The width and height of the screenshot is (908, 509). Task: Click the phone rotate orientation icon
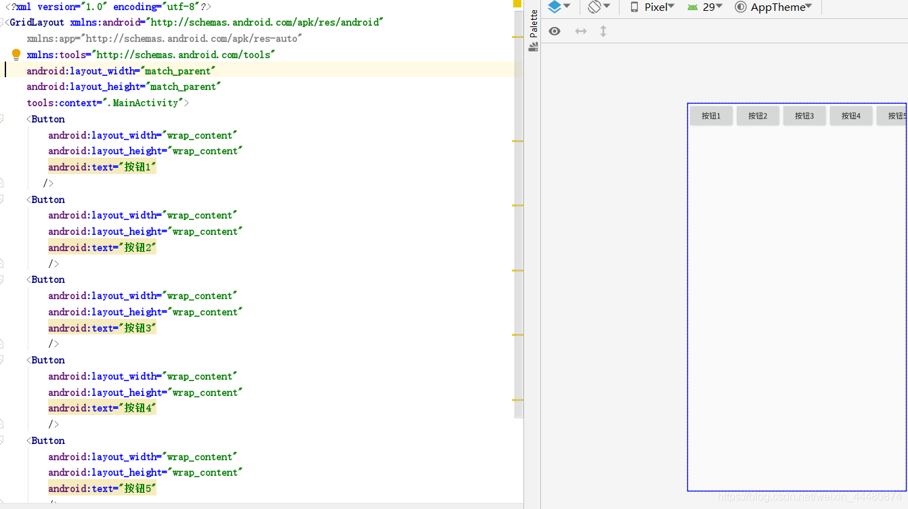pyautogui.click(x=594, y=7)
